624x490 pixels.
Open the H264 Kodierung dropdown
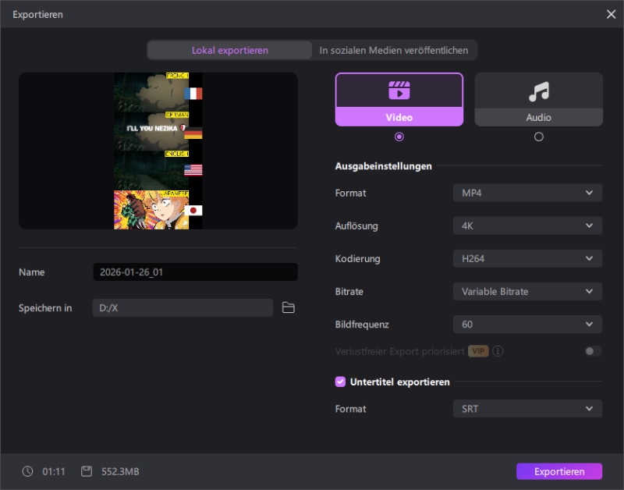pyautogui.click(x=527, y=258)
